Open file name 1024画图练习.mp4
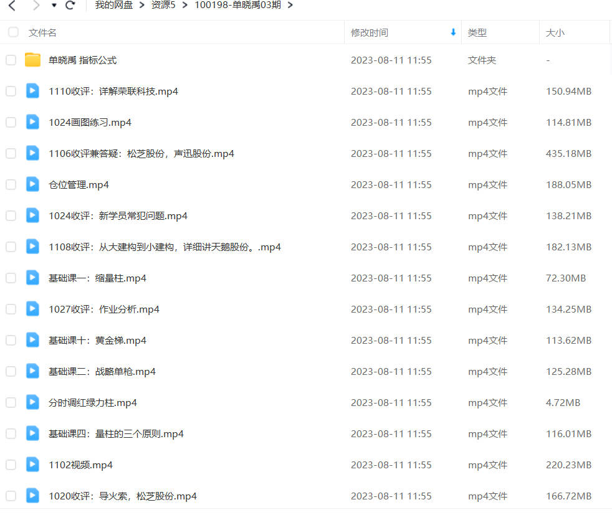This screenshot has width=612, height=515. pyautogui.click(x=90, y=123)
